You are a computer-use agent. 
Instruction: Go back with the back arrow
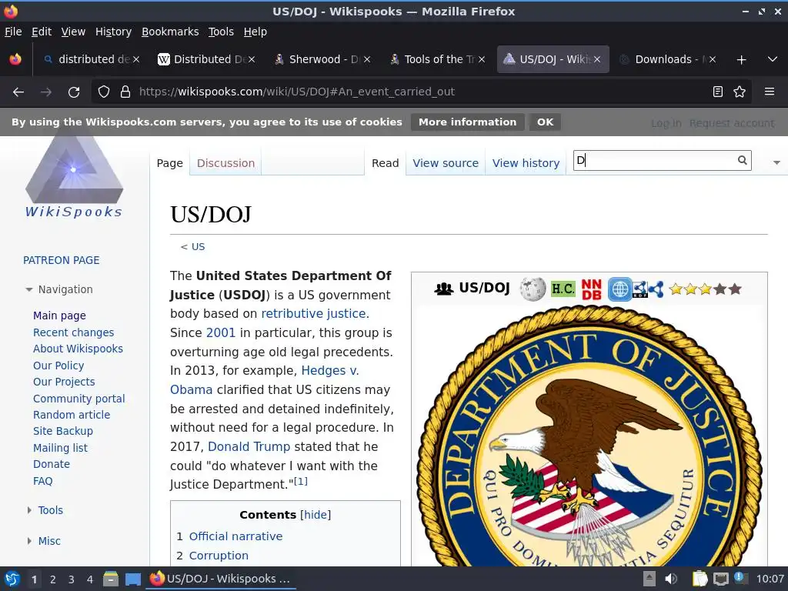coord(18,92)
